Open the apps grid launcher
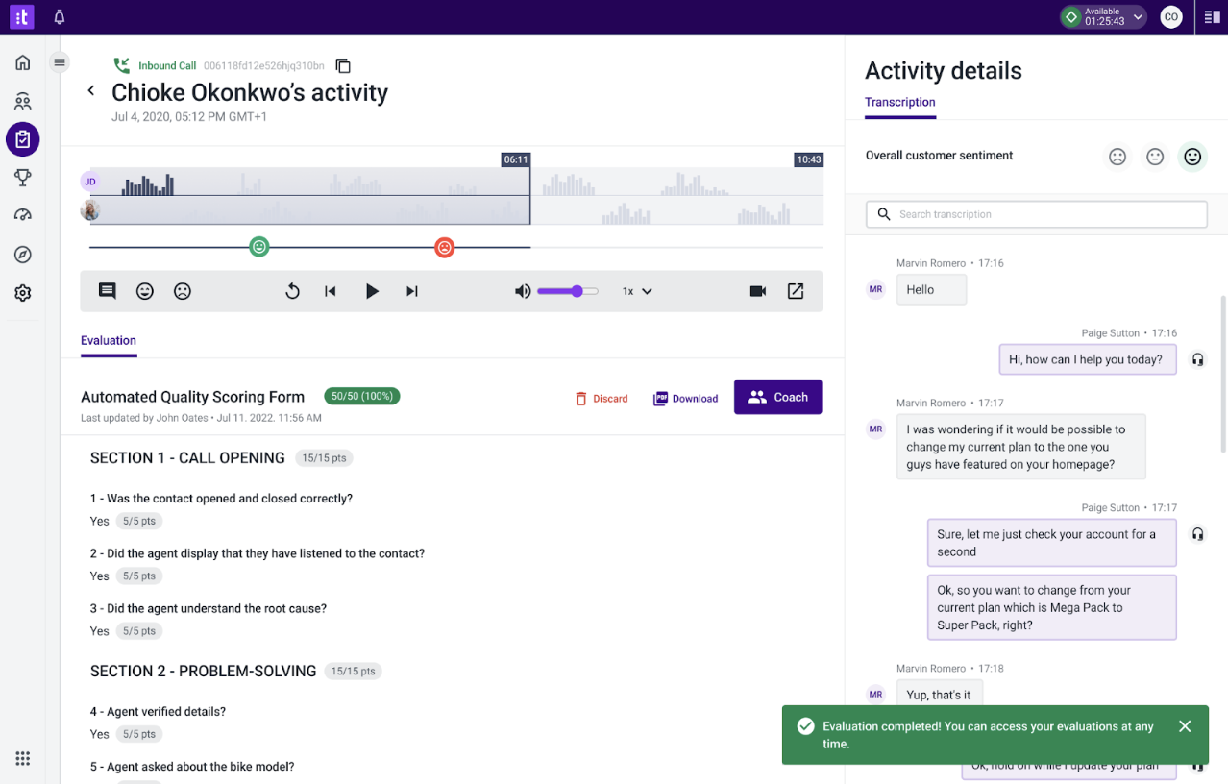Screen dimensions: 1228x784 click(x=23, y=758)
